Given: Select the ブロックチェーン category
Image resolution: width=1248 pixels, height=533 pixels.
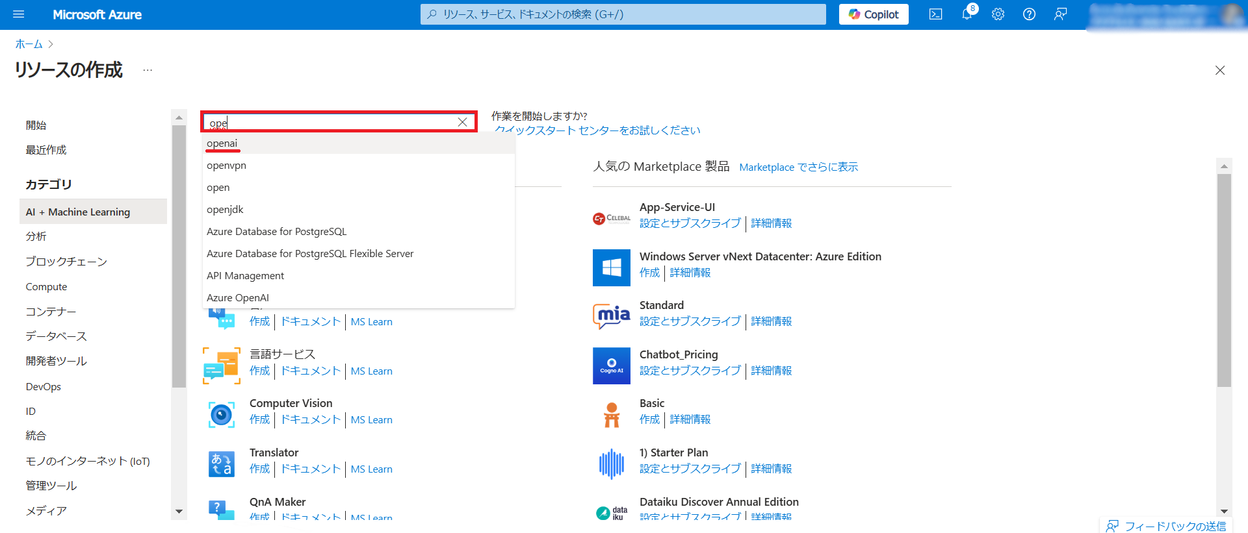Looking at the screenshot, I should [x=93, y=262].
